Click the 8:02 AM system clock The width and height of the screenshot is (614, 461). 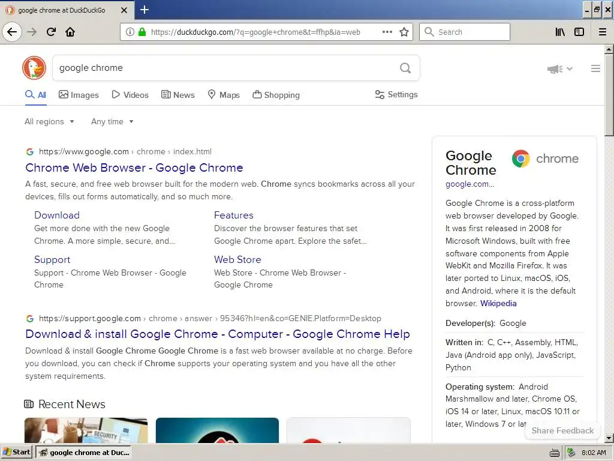(594, 453)
